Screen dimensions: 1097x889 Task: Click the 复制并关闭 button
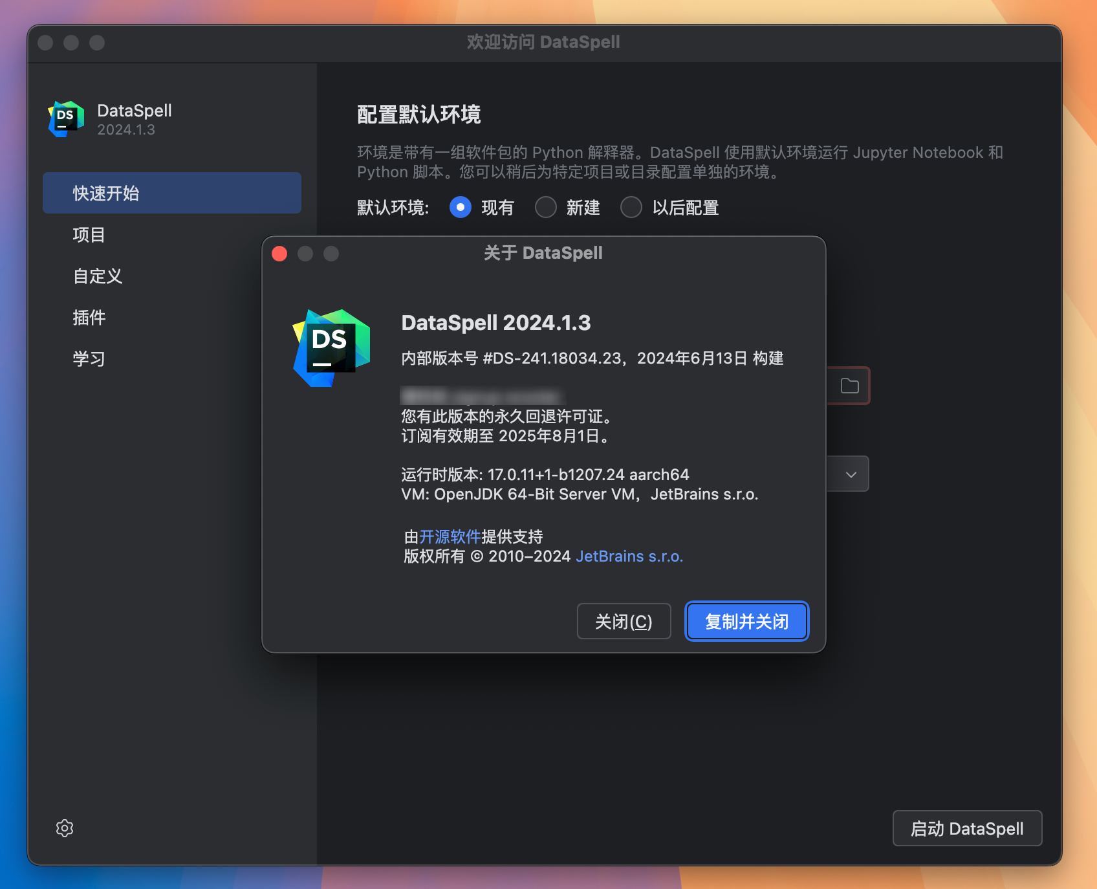(747, 622)
